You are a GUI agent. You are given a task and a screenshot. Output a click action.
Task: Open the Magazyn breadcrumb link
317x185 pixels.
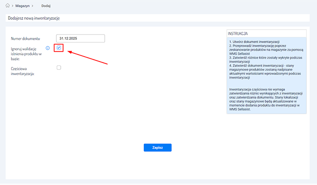click(23, 6)
